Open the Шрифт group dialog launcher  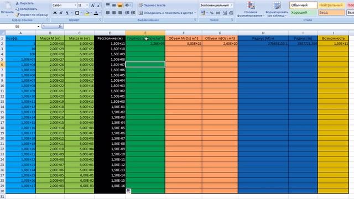(x=100, y=20)
